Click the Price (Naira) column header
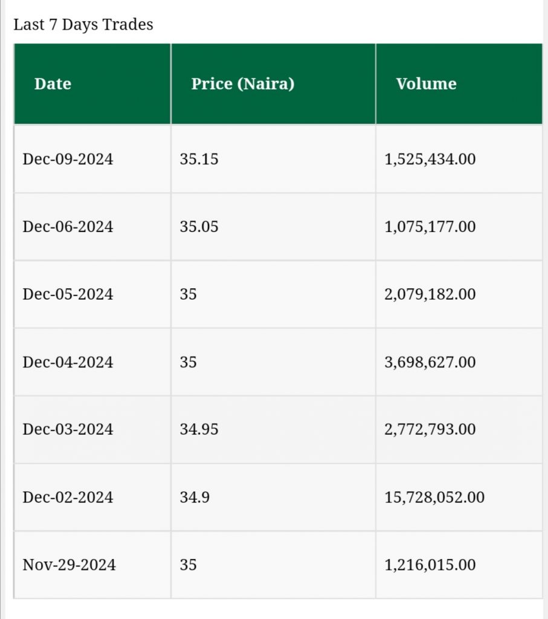The height and width of the screenshot is (619, 548). (242, 84)
